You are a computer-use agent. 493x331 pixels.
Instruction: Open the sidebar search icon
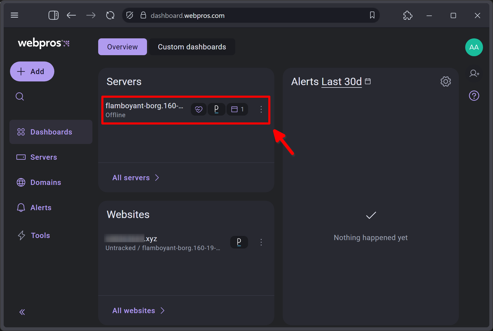[20, 96]
